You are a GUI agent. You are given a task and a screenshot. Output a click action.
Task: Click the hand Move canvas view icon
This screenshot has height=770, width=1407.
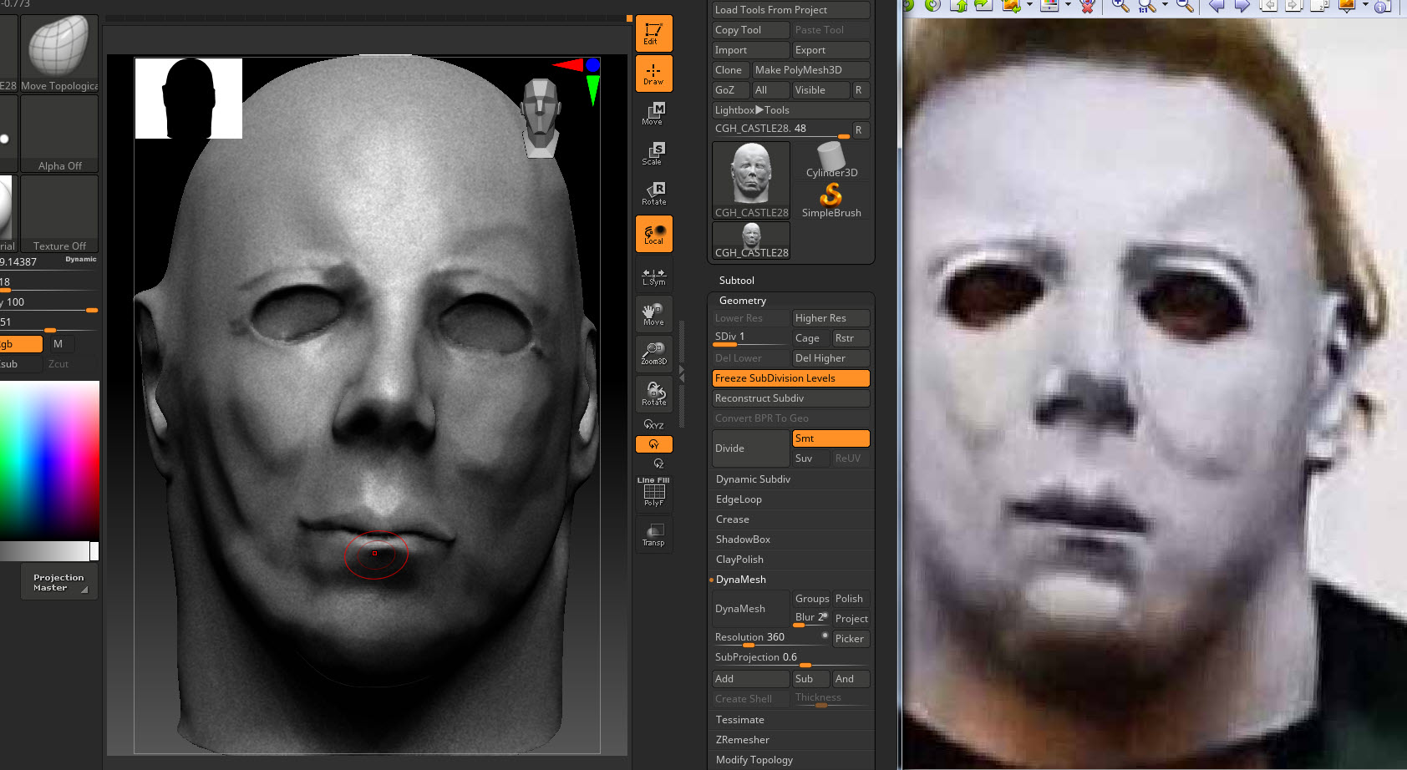653,314
